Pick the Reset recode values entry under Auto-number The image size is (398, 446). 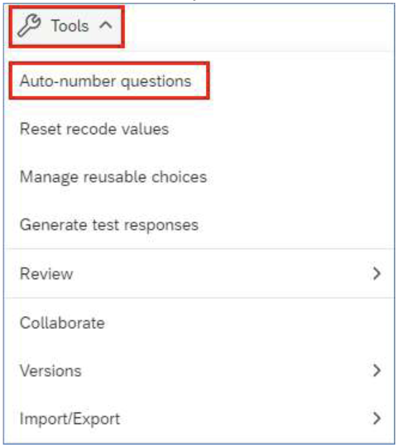click(x=94, y=129)
